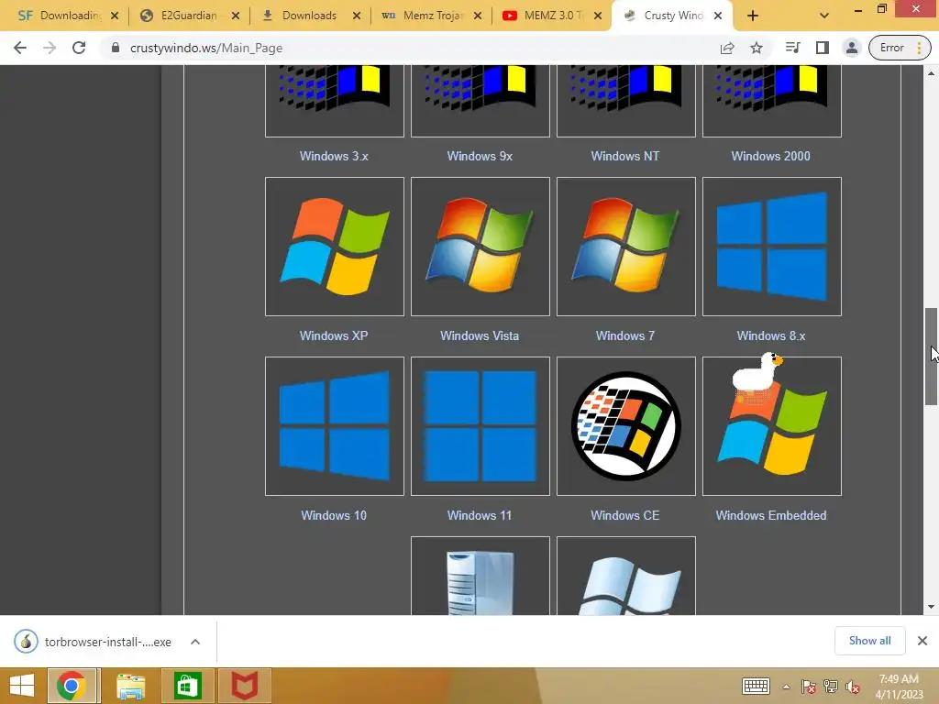Open McAfee from the taskbar
The image size is (939, 704).
(x=245, y=686)
